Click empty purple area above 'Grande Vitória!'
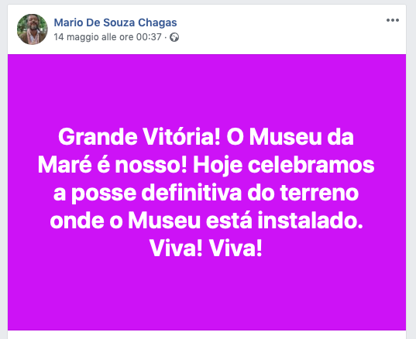 click(207, 89)
